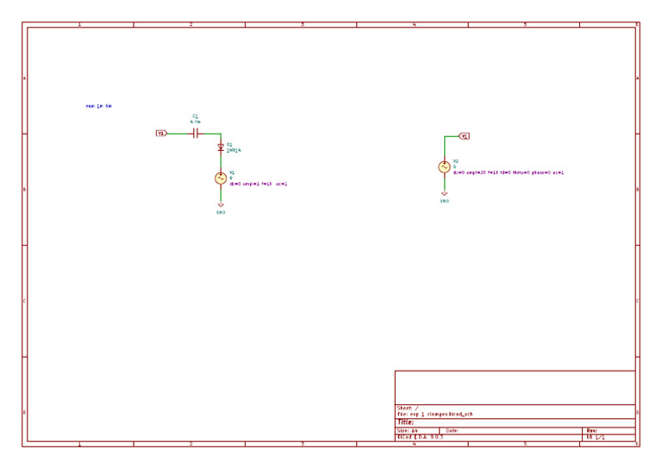Select the V1 sine voltage source symbol
The width and height of the screenshot is (662, 468).
tap(221, 178)
